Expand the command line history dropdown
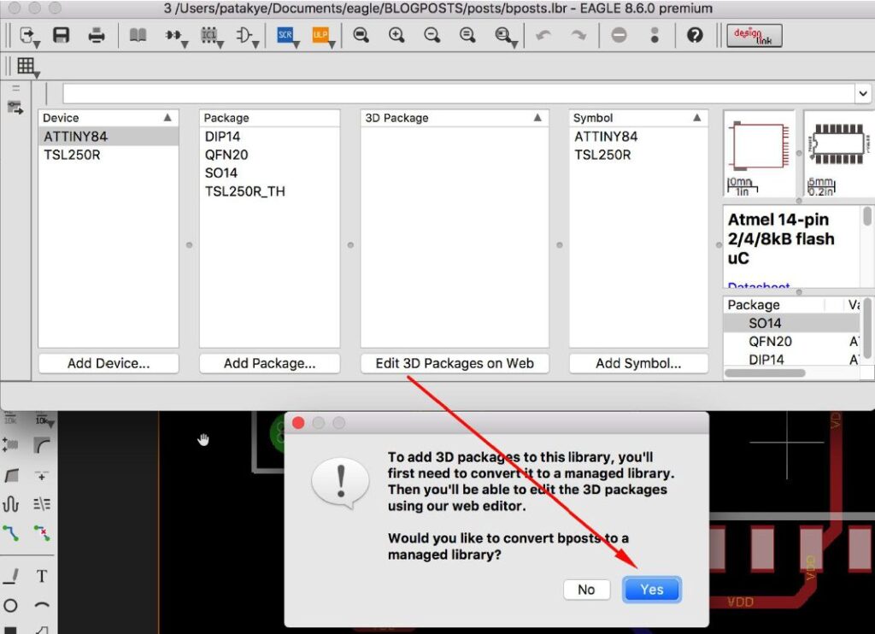Image resolution: width=875 pixels, height=634 pixels. [x=862, y=93]
